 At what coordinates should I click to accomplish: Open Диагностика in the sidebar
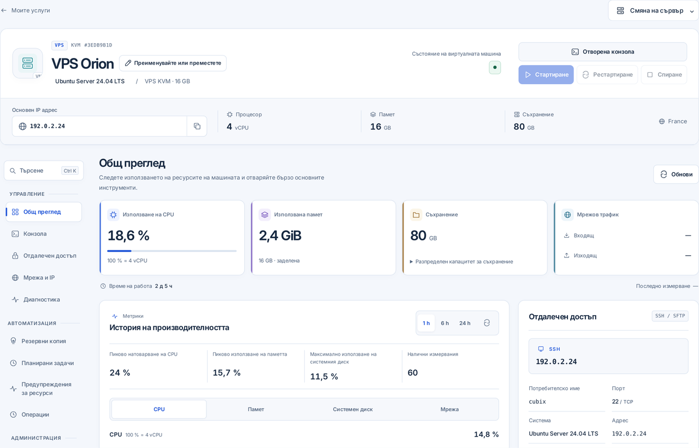click(x=44, y=299)
